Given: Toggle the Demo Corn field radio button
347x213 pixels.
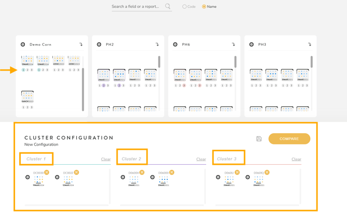Looking at the screenshot, I should click(23, 45).
